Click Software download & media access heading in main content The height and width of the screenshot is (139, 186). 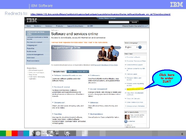[x=68, y=75]
